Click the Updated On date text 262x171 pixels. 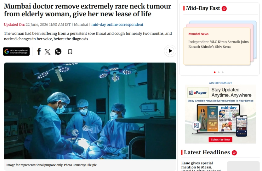[37, 25]
